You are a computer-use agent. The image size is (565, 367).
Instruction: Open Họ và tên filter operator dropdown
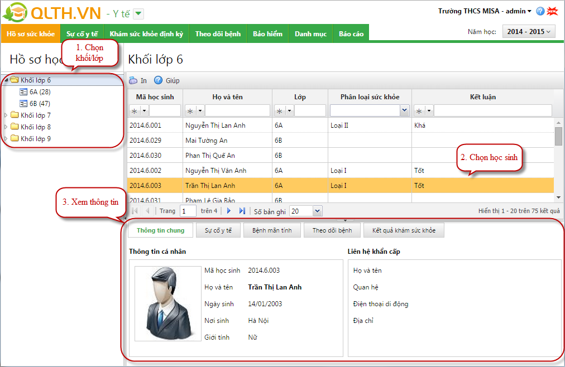pos(200,111)
